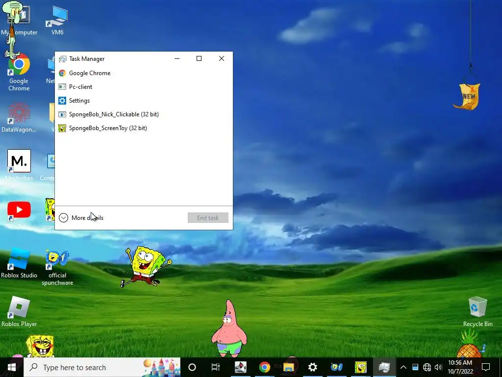Open Roblox Studio desktop shortcut
This screenshot has width=502, height=377.
[x=19, y=263]
